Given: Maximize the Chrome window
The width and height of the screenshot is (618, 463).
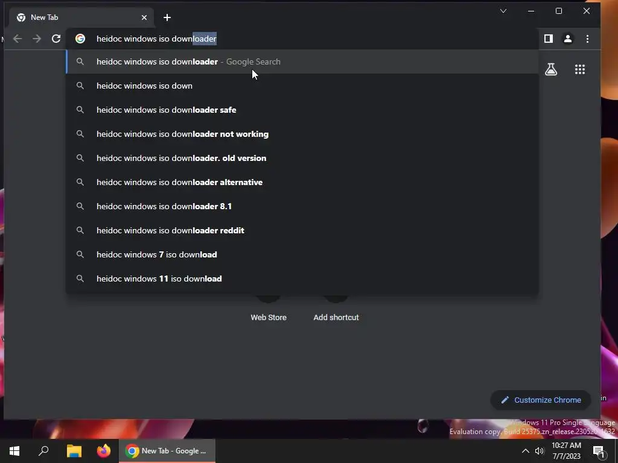Looking at the screenshot, I should (x=558, y=11).
